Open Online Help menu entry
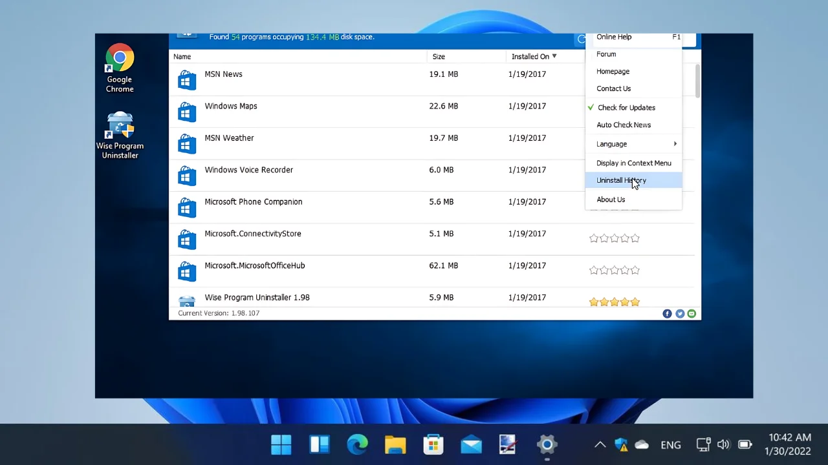 tap(634, 38)
